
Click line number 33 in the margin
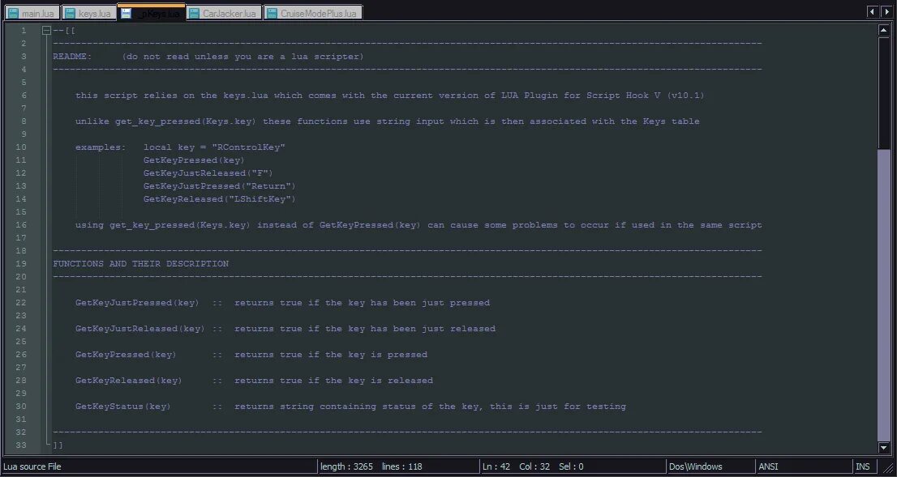(21, 445)
